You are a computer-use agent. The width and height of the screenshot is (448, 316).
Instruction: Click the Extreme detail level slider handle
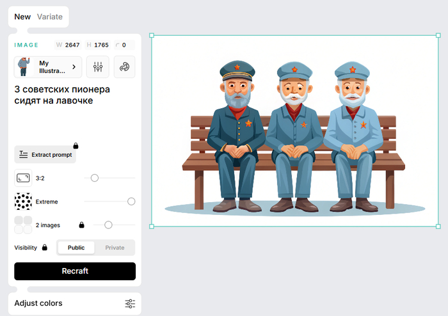pyautogui.click(x=131, y=201)
